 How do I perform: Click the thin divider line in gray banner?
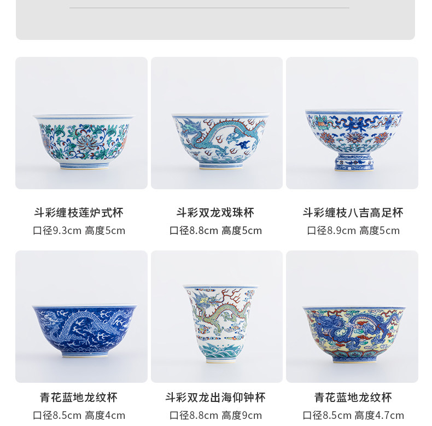209,8
